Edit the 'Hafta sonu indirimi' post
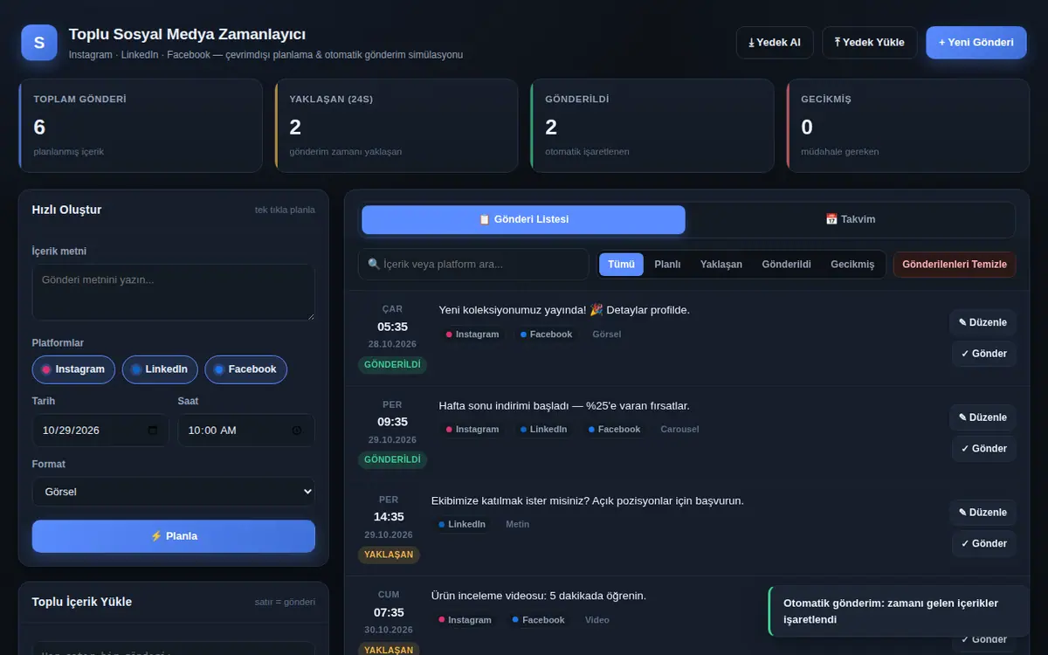Image resolution: width=1048 pixels, height=655 pixels. point(983,417)
